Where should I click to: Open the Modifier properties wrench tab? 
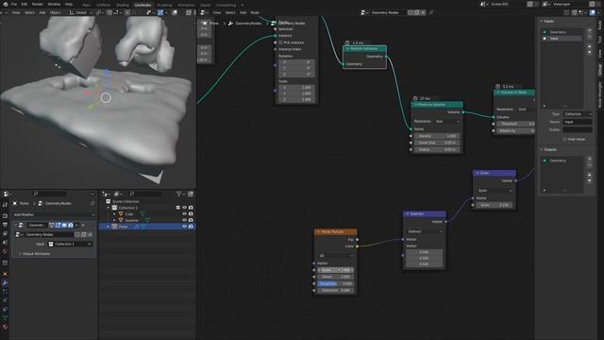[x=5, y=282]
